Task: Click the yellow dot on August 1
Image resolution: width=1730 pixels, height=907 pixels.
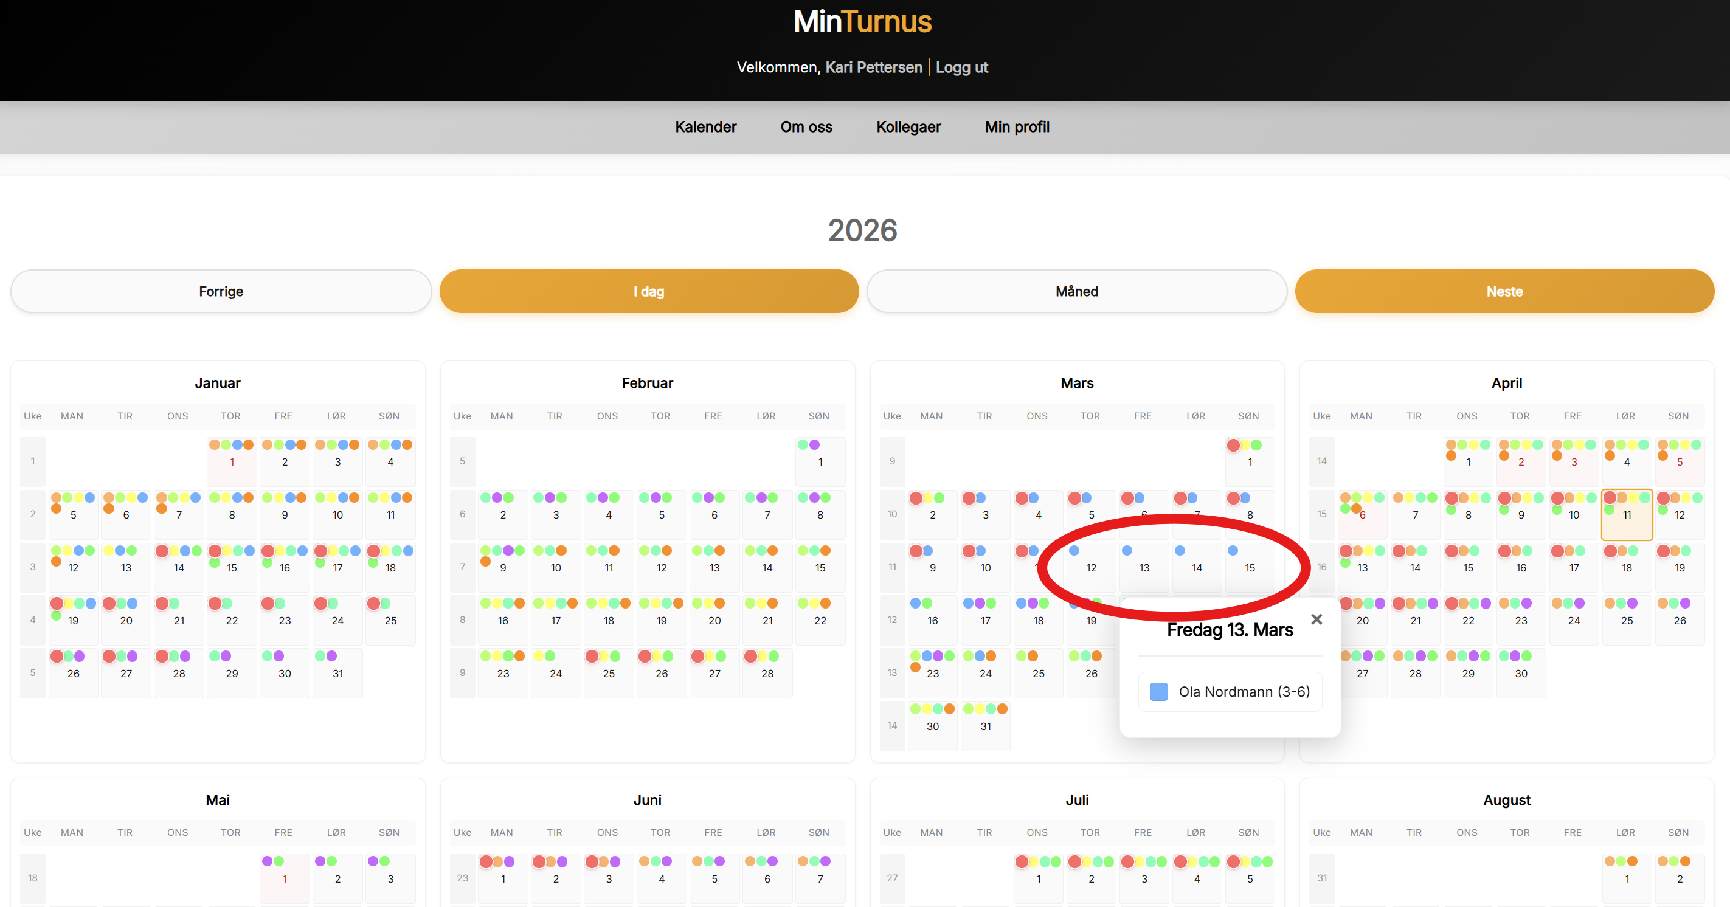Action: pos(1621,861)
